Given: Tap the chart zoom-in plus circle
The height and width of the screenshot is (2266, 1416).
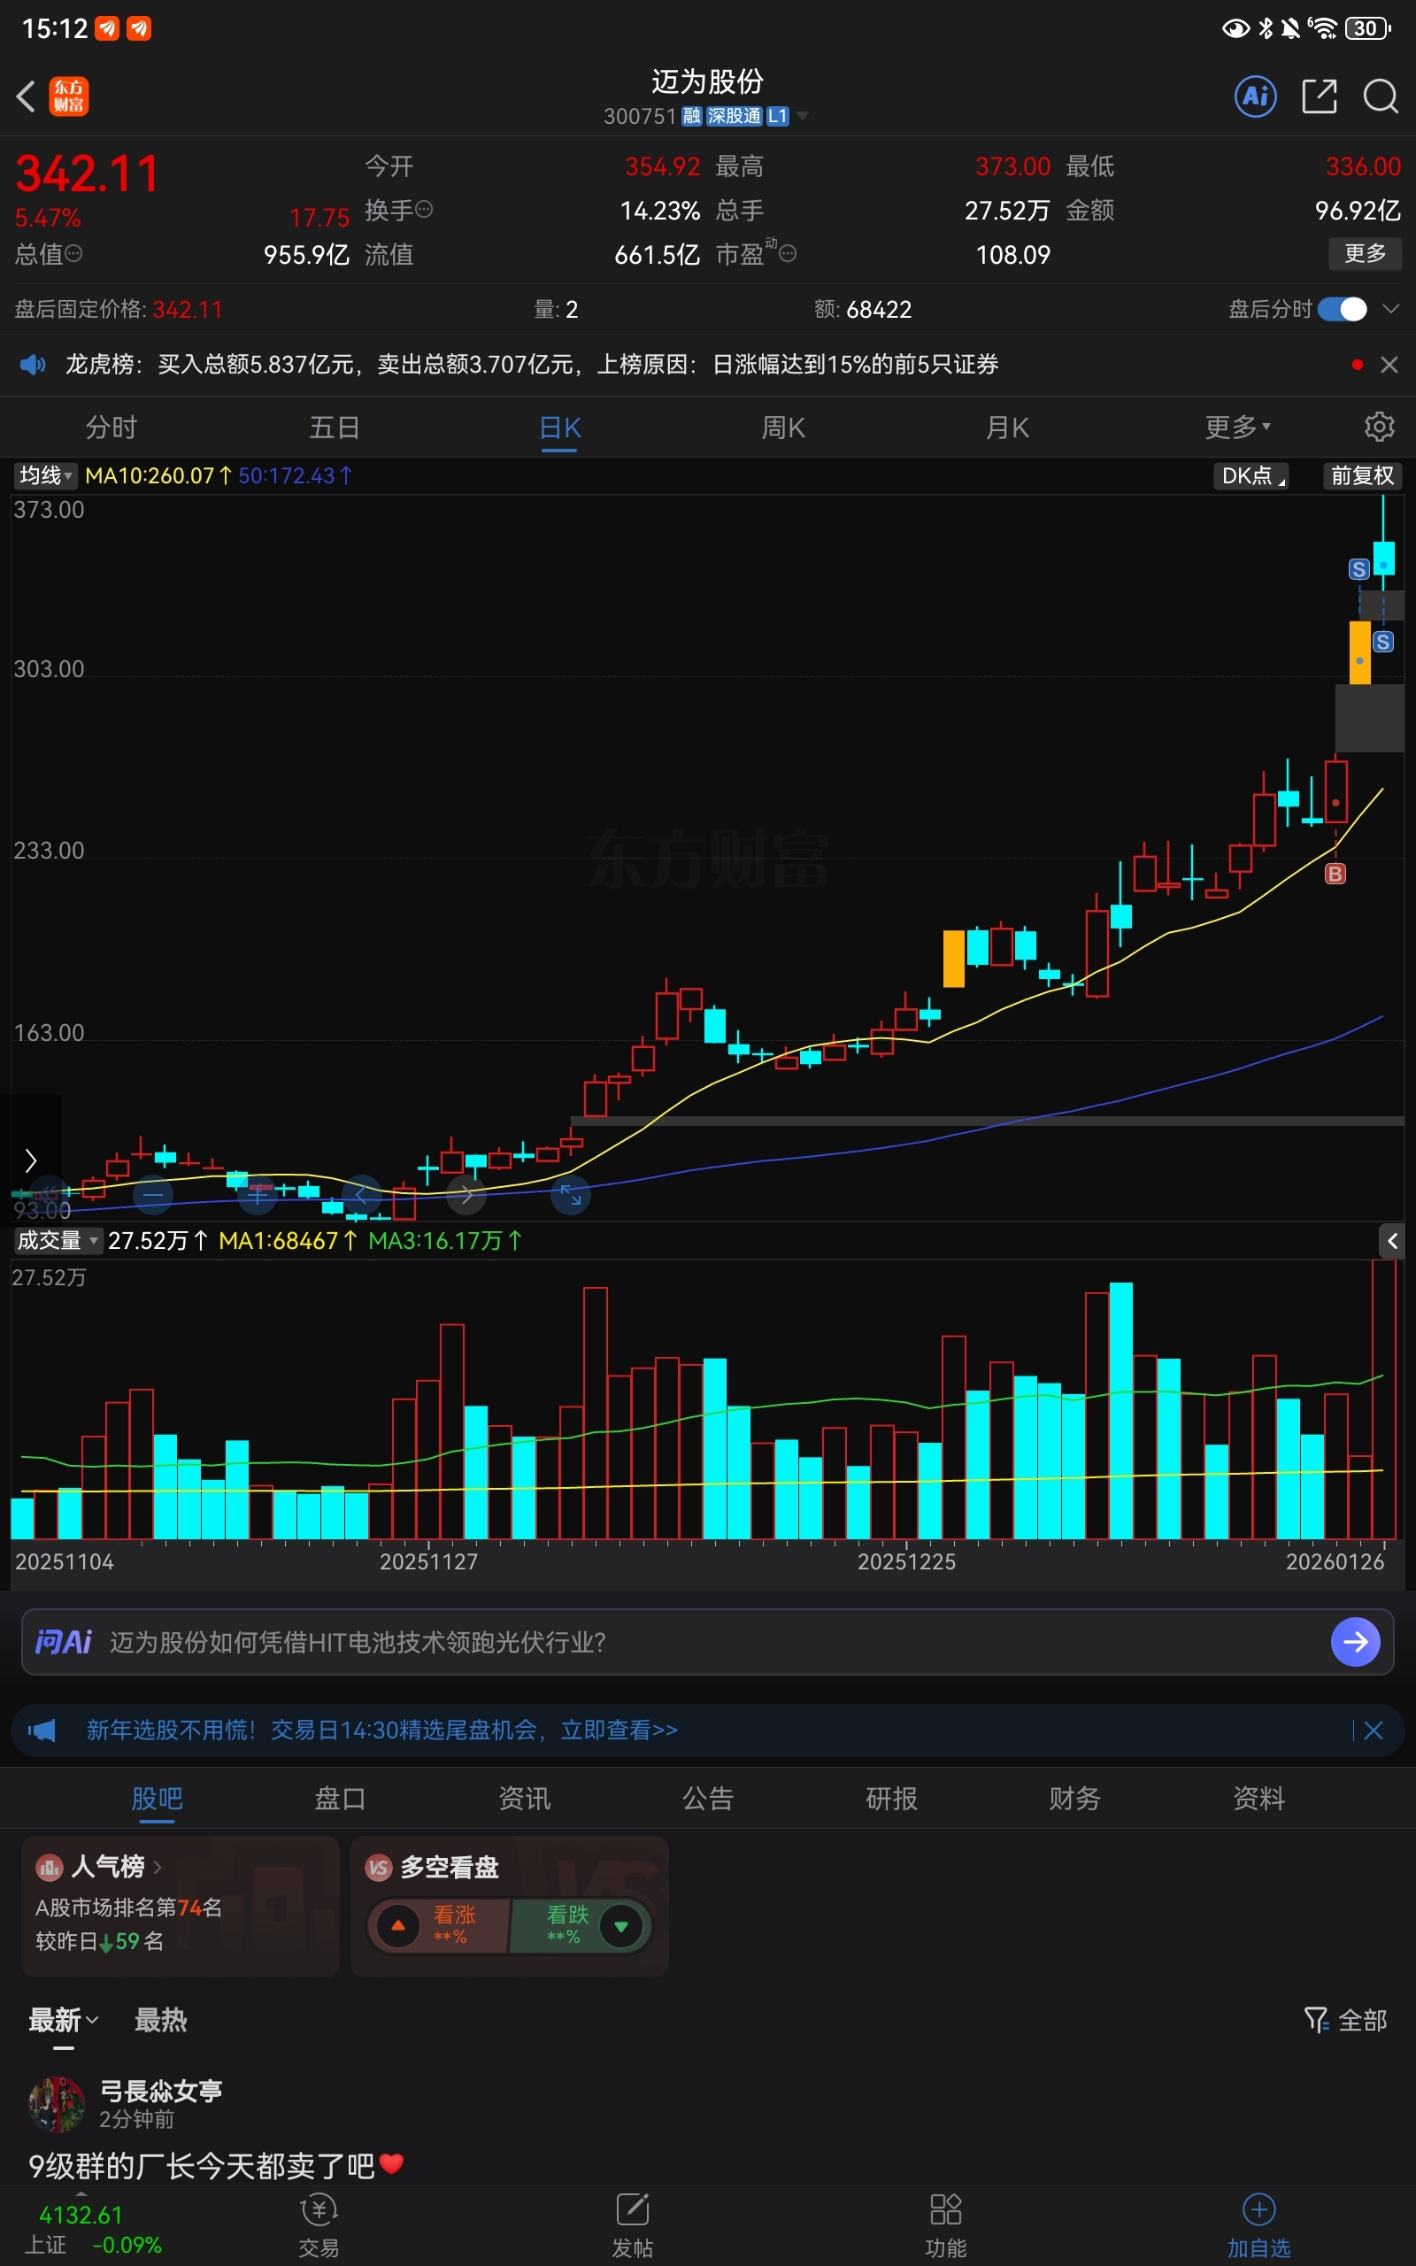Looking at the screenshot, I should 257,1194.
